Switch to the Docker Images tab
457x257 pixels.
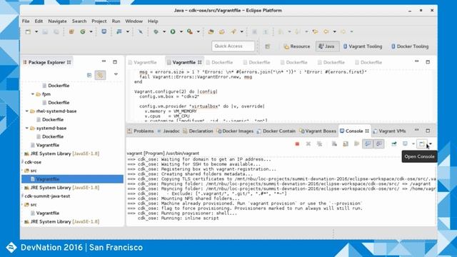tap(235, 131)
